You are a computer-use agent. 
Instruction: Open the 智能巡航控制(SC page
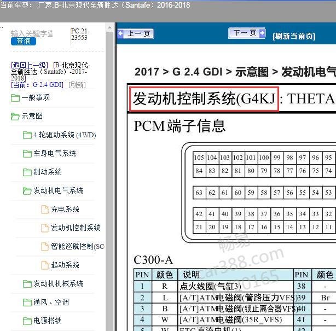[x=78, y=246]
